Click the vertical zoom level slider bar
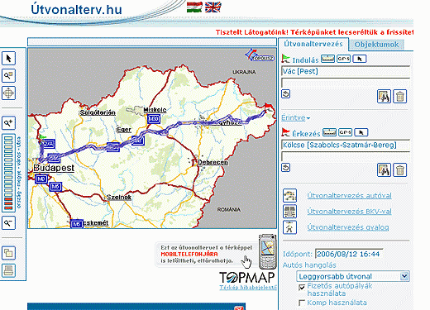The image size is (430, 310). pyautogui.click(x=8, y=173)
